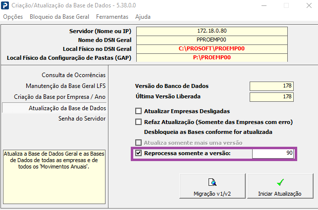Open the Ajuda menu

(x=143, y=17)
